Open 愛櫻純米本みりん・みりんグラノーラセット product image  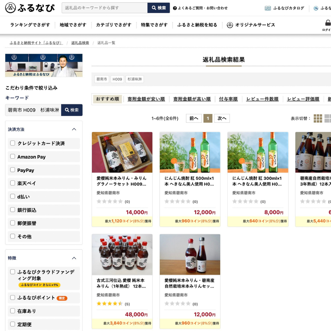tap(122, 152)
